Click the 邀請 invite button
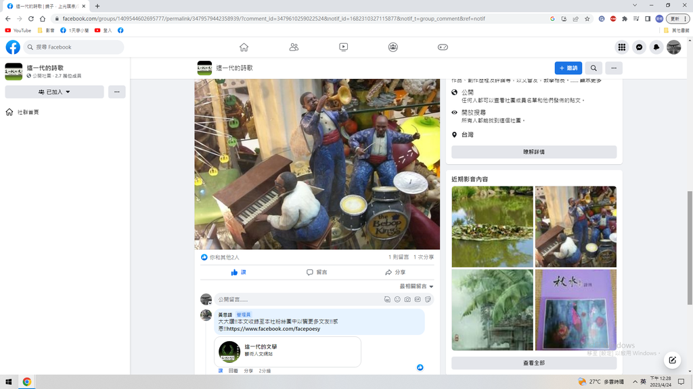The width and height of the screenshot is (693, 389). point(568,68)
